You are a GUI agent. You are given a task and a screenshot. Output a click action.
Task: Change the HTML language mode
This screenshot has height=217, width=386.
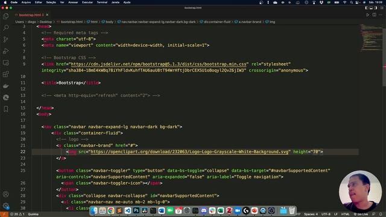click(345, 215)
